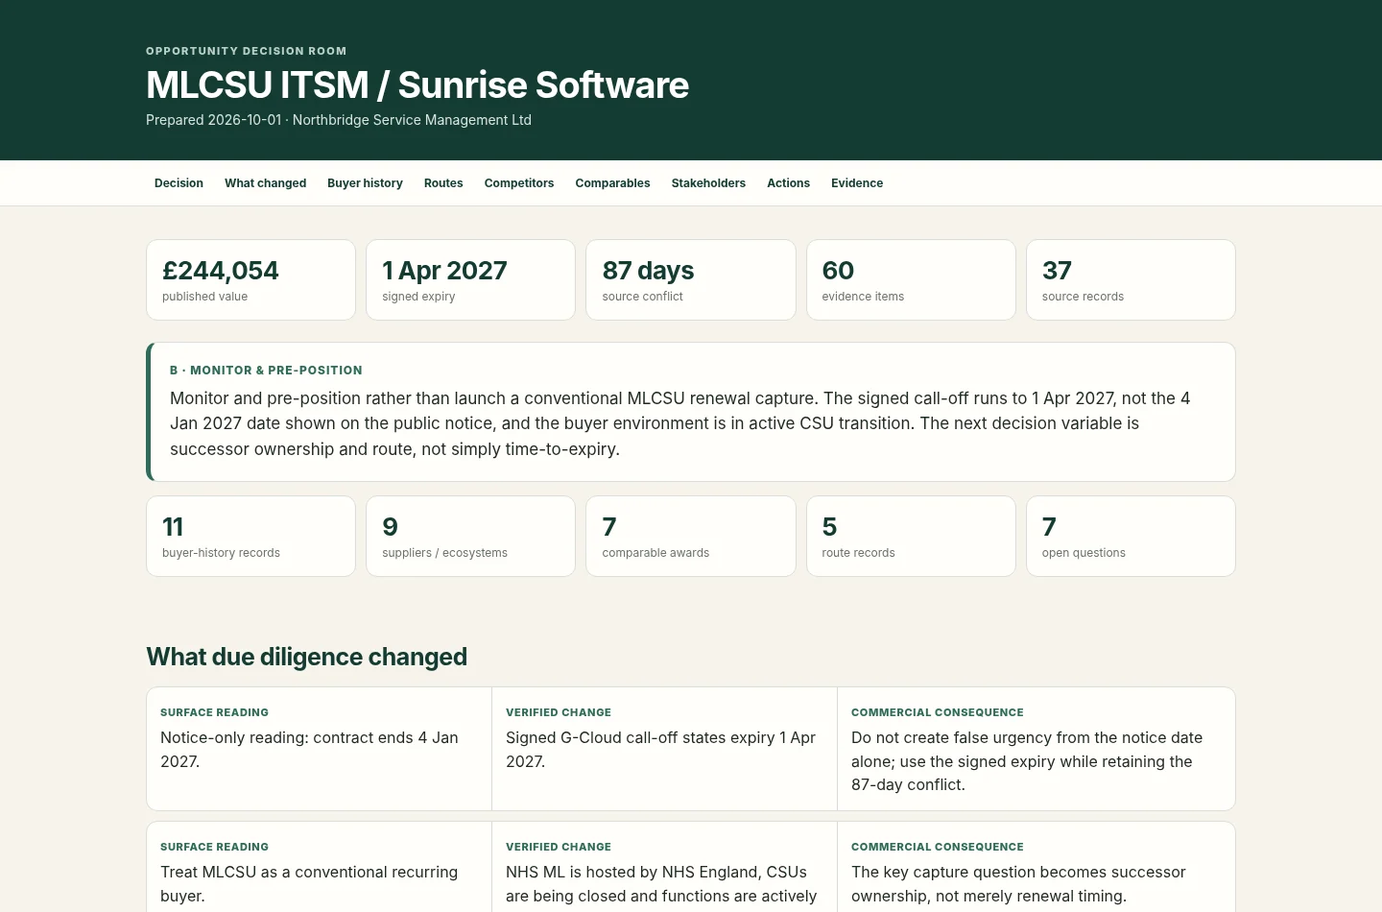Select the 11 buyer-history records card
Image resolution: width=1382 pixels, height=912 pixels.
tap(250, 536)
